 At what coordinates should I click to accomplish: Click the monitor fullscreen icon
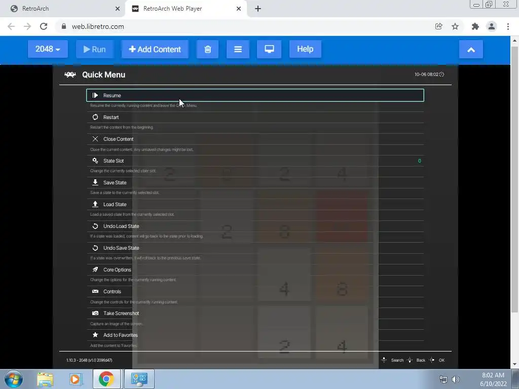(x=269, y=49)
